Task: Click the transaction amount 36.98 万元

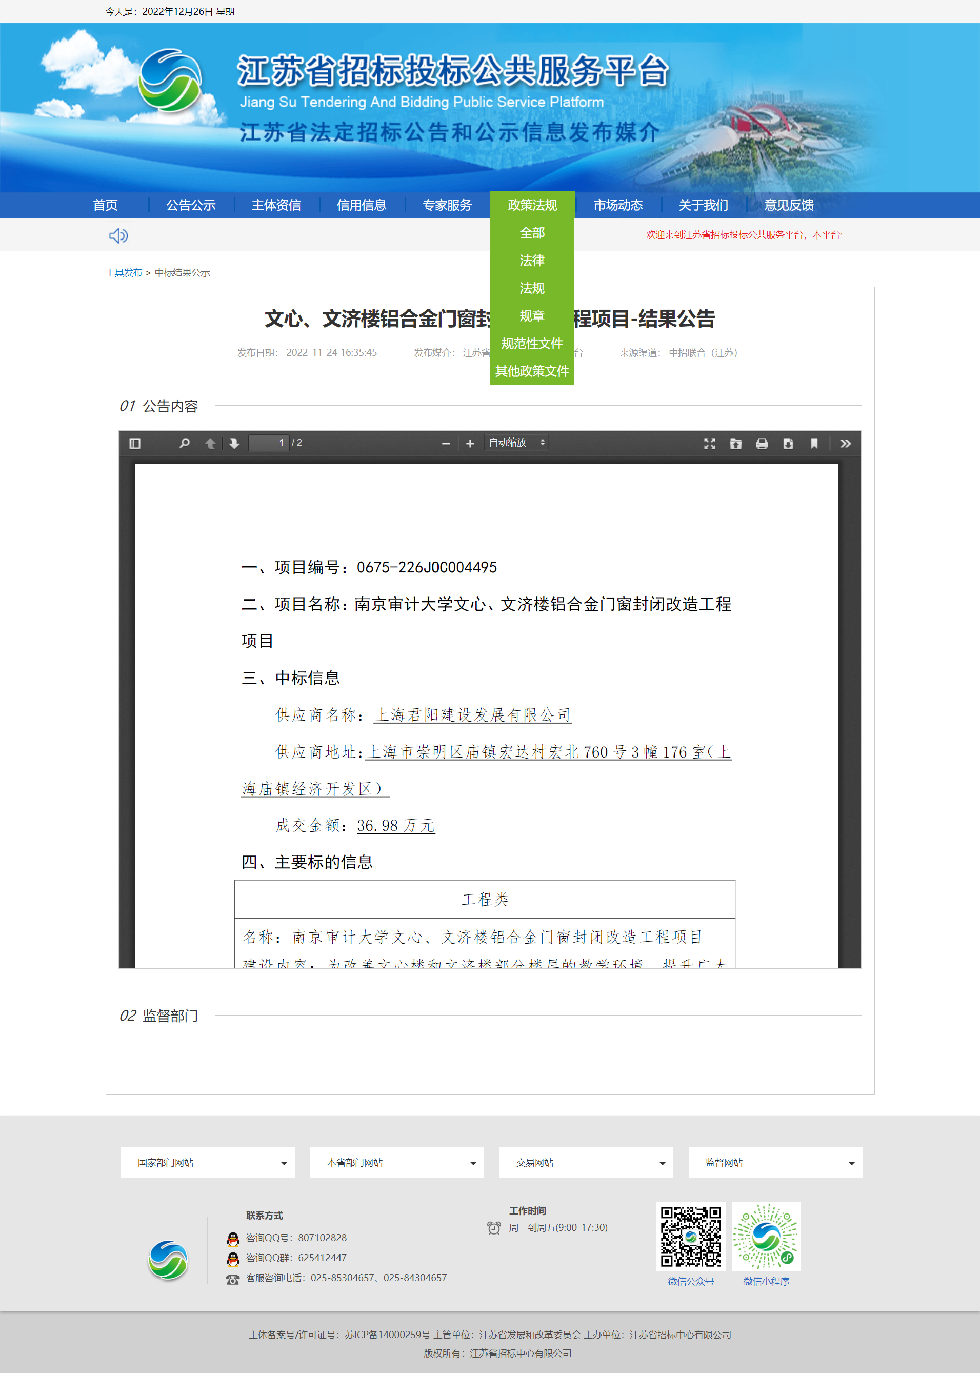Action: coord(396,826)
